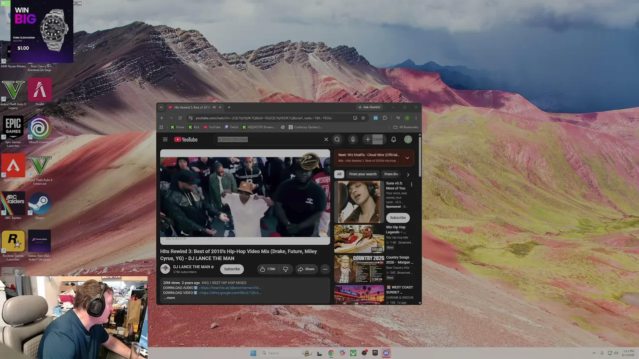The width and height of the screenshot is (639, 359).
Task: Open options menu for Suno v5.5 ad
Action: pyautogui.click(x=411, y=184)
